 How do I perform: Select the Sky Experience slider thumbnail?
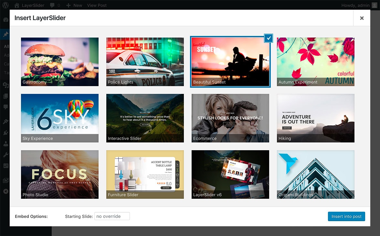[x=59, y=118]
